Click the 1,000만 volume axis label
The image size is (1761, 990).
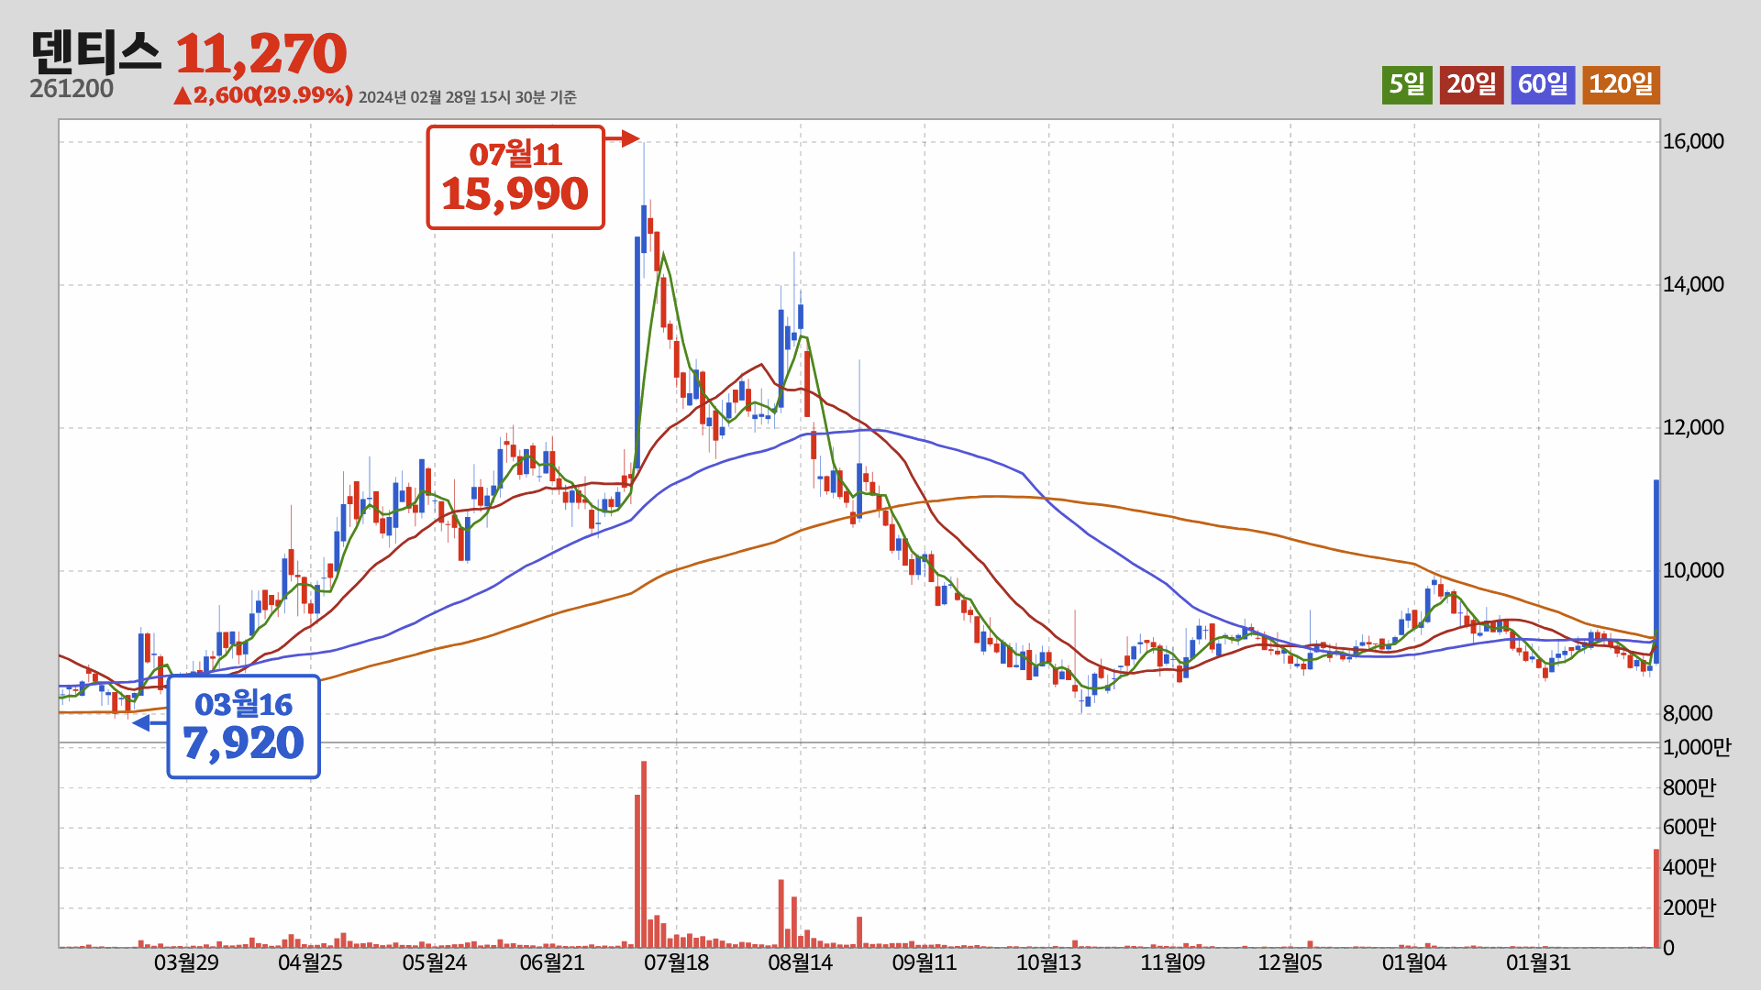click(1697, 747)
